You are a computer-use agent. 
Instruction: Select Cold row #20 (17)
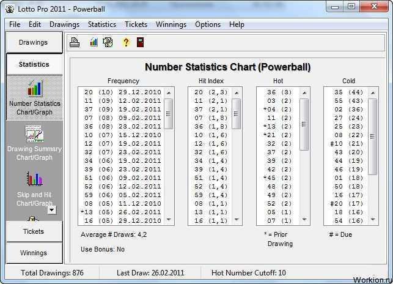click(x=346, y=203)
